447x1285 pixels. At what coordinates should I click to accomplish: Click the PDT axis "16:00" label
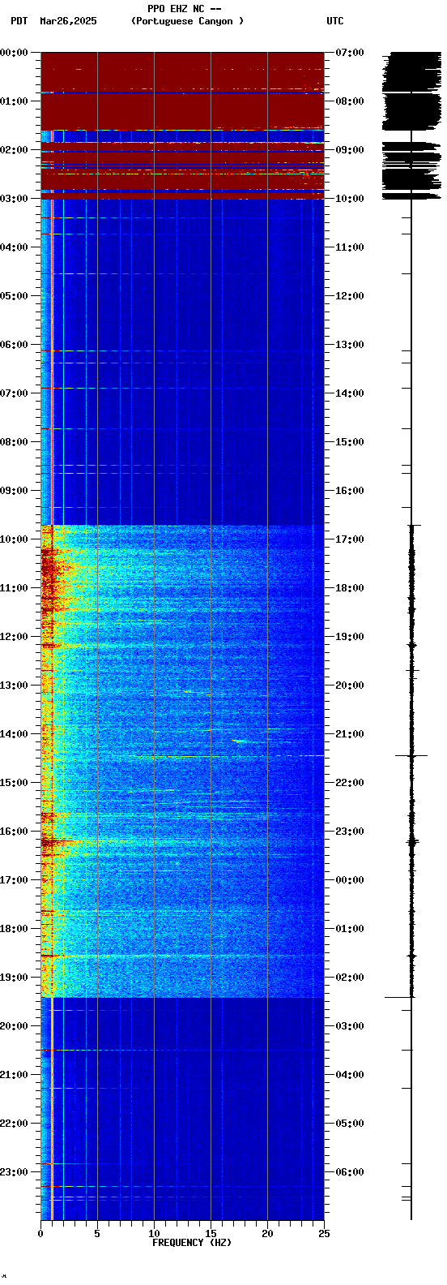click(15, 832)
